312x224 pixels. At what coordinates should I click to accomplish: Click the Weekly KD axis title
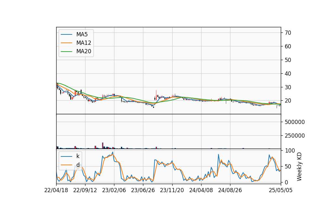point(299,167)
